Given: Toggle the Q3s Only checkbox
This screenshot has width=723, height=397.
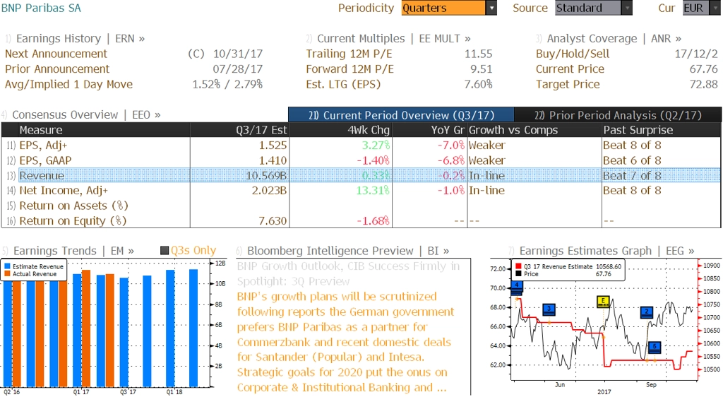Looking at the screenshot, I should click(x=165, y=251).
